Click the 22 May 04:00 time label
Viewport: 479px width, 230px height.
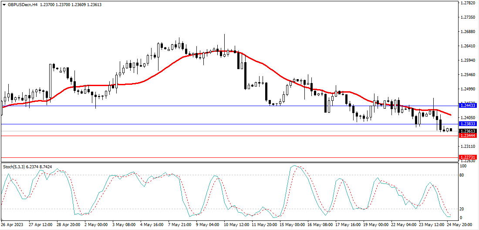click(x=404, y=224)
